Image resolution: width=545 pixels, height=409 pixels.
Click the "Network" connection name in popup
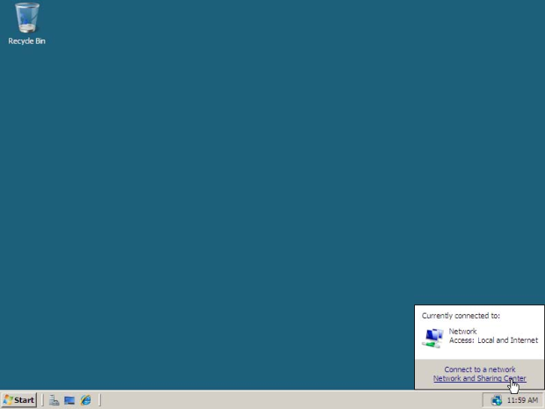tap(462, 332)
